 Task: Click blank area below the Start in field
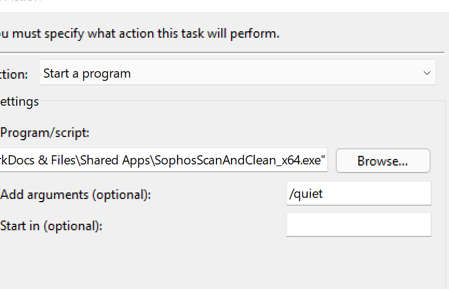(x=270, y=264)
